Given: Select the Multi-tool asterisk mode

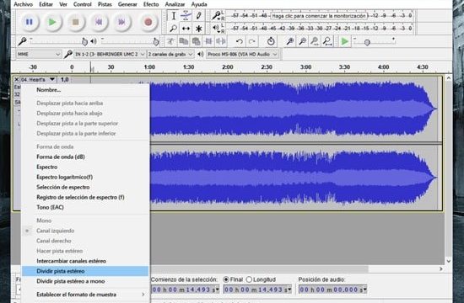Looking at the screenshot, I should coord(198,29).
